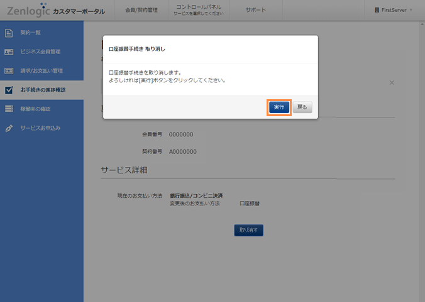This screenshot has width=425, height=302.
Task: Expand the FirstServer account dropdown
Action: 394,10
